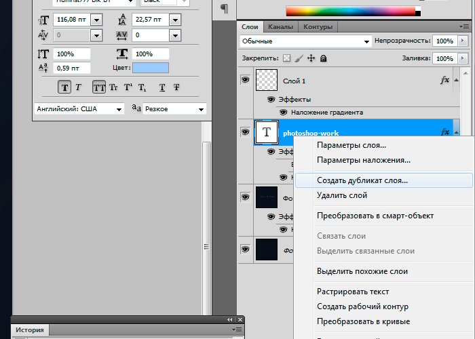Choose Удалить слой from context menu
The image size is (475, 339).
(x=342, y=195)
